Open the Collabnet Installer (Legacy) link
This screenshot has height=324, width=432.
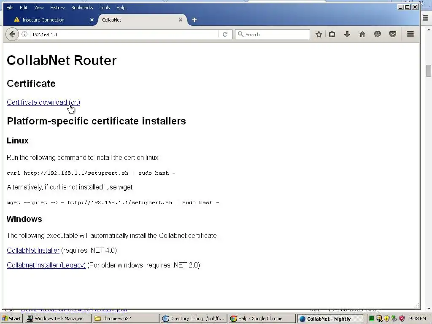tap(46, 265)
